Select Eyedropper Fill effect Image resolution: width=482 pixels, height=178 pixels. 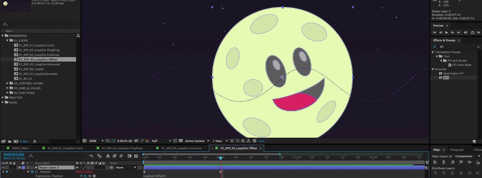point(453,73)
